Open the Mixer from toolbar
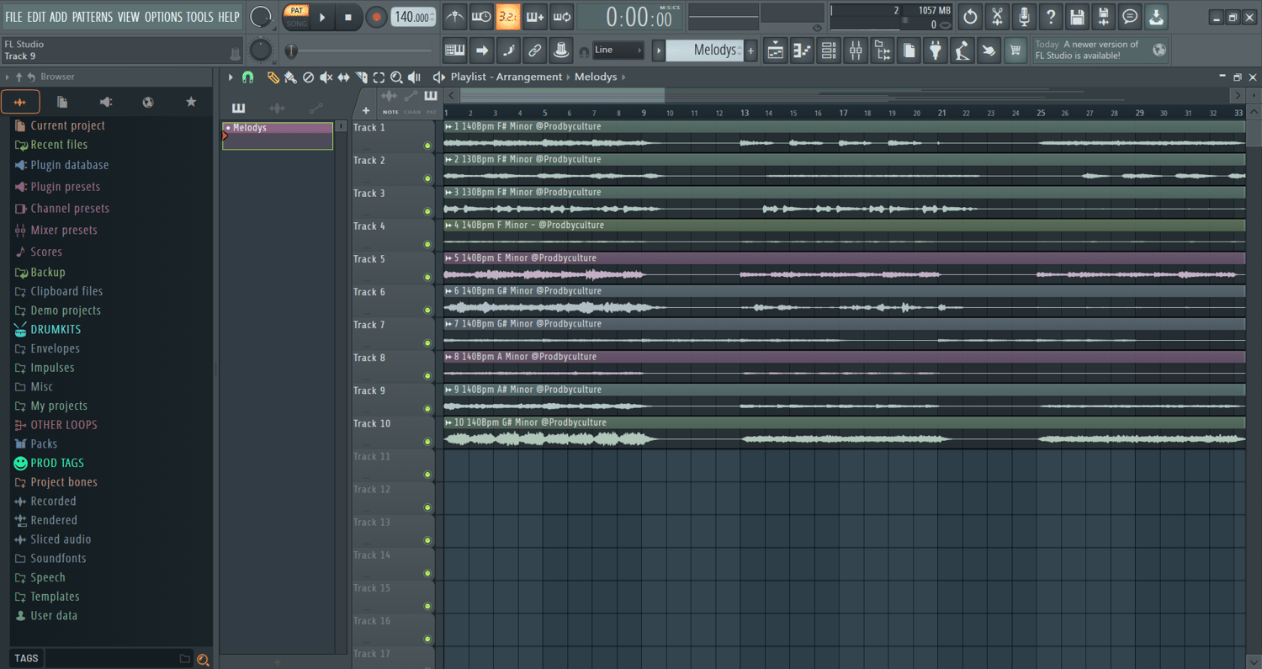 856,50
